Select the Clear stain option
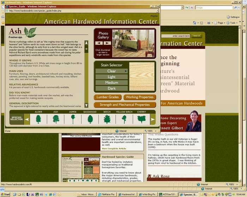The width and height of the screenshot is (247, 197). click(x=112, y=71)
